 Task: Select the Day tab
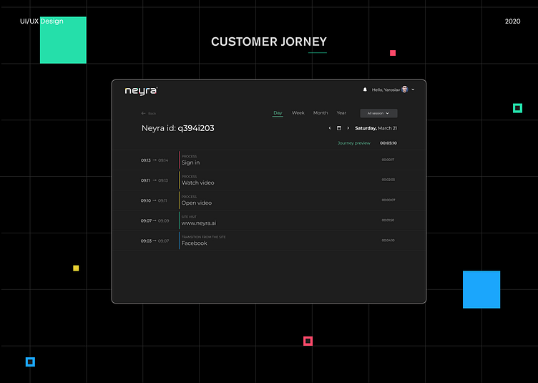tap(278, 113)
